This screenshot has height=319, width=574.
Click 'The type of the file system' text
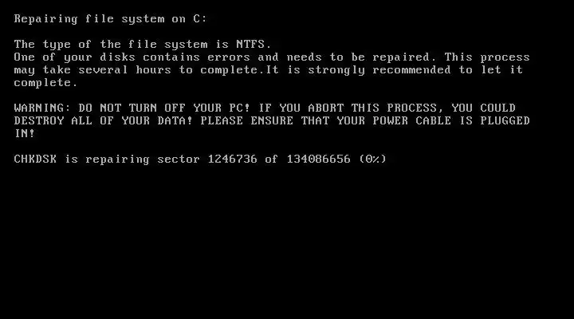point(111,45)
